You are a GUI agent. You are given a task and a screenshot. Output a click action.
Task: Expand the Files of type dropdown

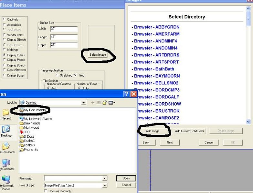tap(105, 186)
